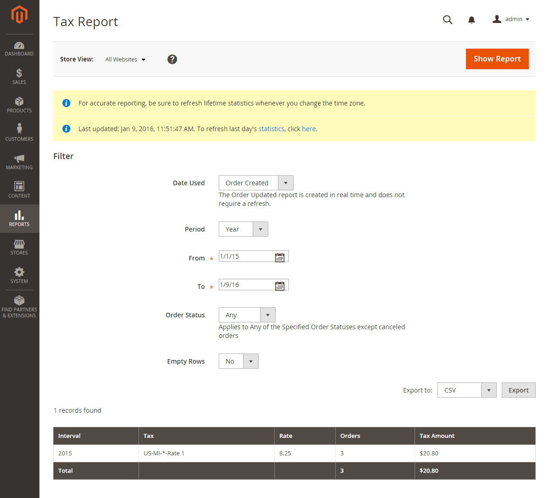Expand the Store View All Websites switcher
This screenshot has height=498, width=549.
[125, 60]
